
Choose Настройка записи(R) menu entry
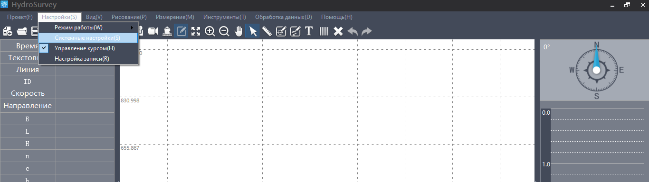88,59
